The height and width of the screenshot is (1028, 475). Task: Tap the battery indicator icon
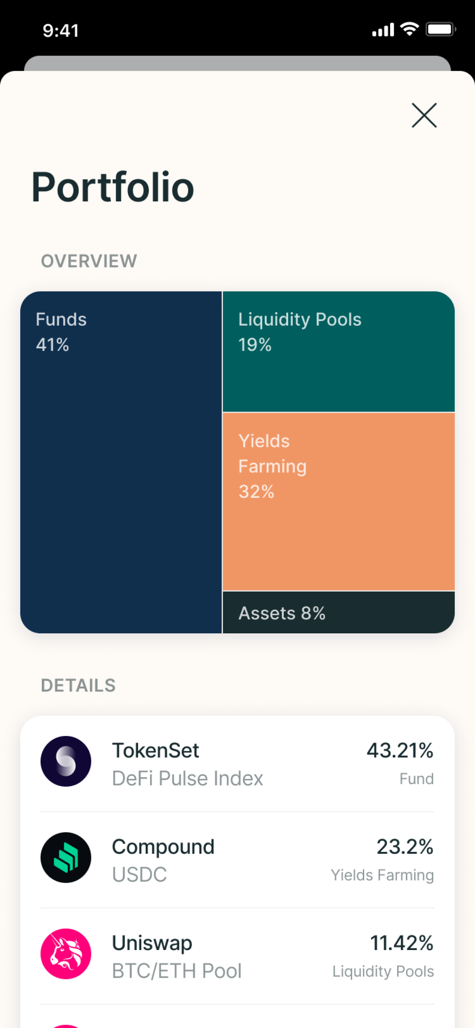(440, 29)
